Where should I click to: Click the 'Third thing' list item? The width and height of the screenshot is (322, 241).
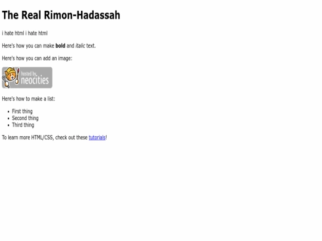coord(23,125)
